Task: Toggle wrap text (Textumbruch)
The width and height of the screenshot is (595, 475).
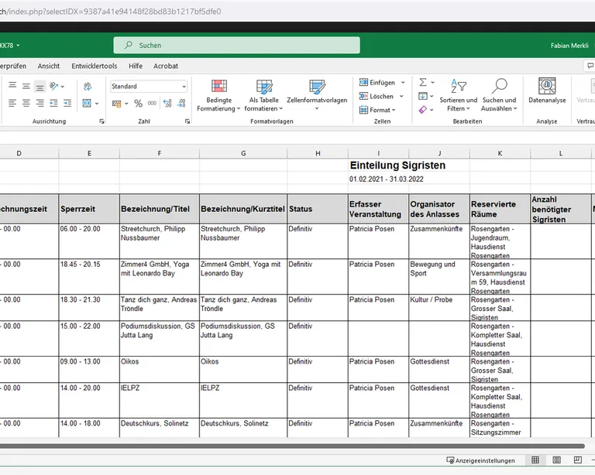Action: click(88, 87)
